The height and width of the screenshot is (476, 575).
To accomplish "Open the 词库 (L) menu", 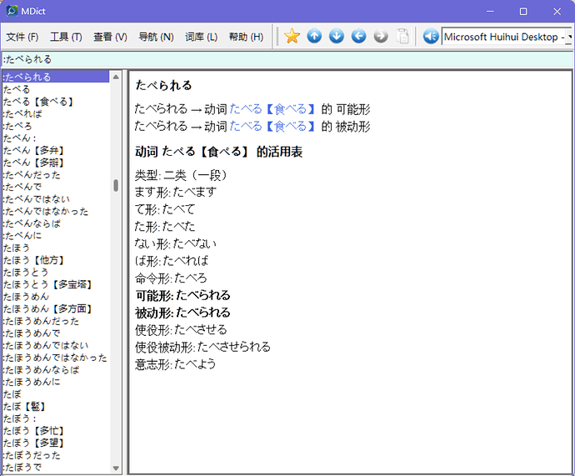I will (201, 37).
